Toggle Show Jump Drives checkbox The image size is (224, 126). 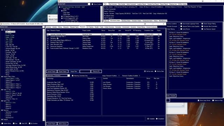point(198,100)
